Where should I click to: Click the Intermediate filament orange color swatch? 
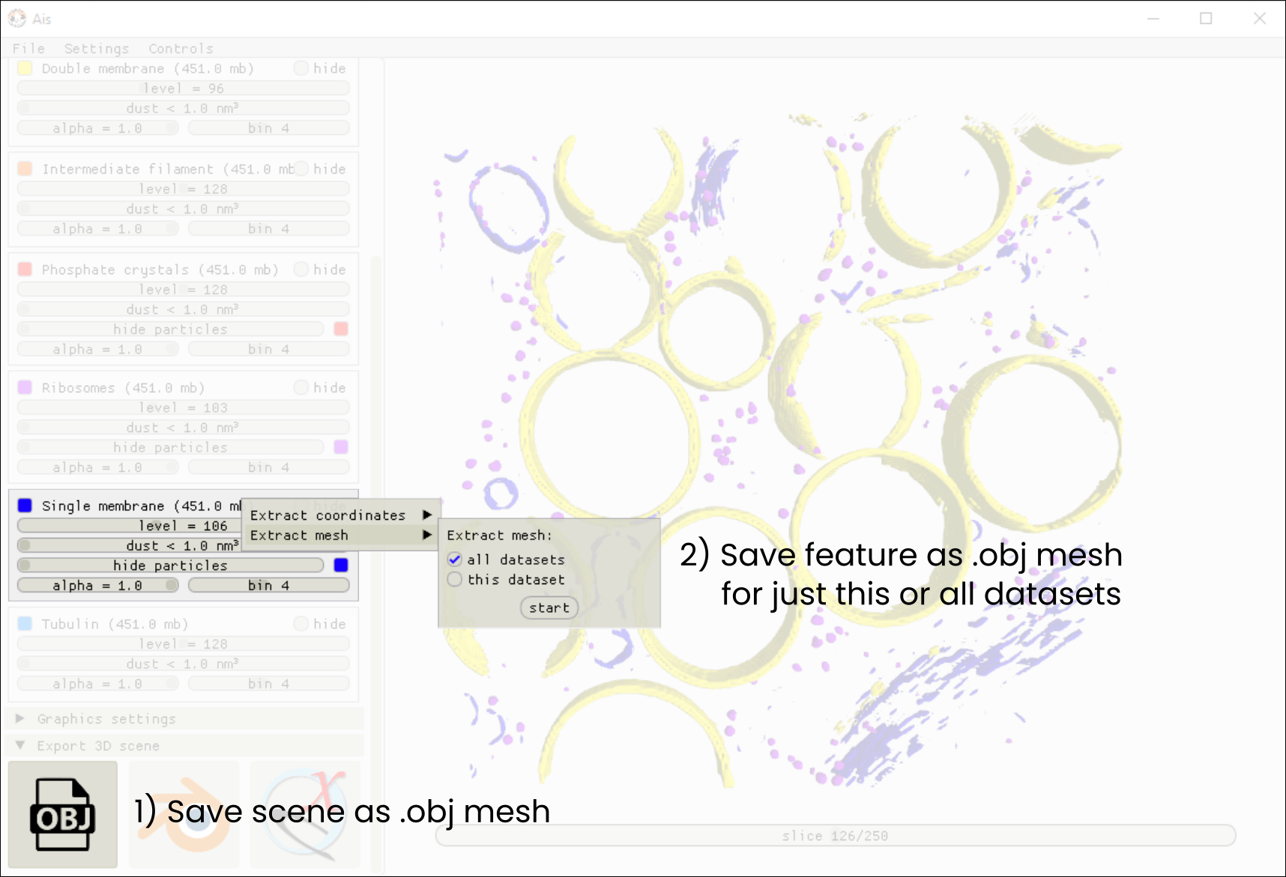[x=25, y=169]
